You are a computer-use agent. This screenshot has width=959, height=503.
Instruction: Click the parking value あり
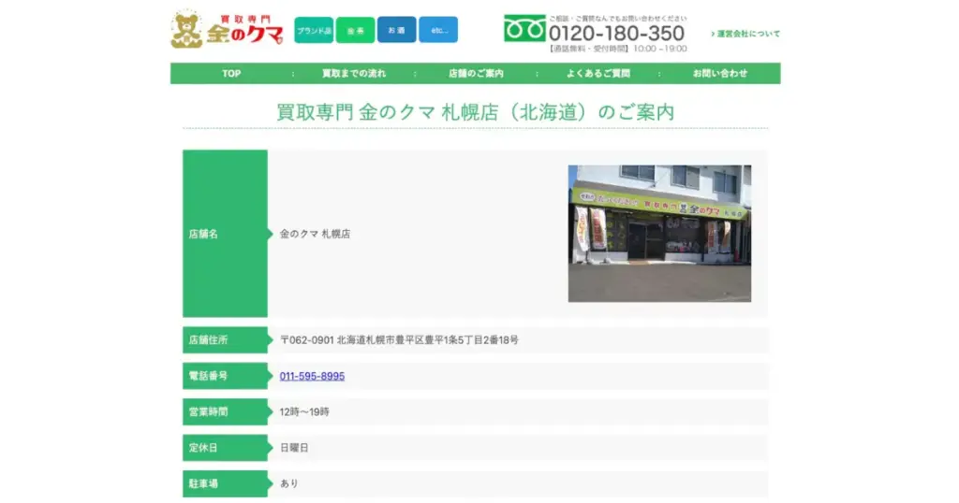tap(288, 483)
